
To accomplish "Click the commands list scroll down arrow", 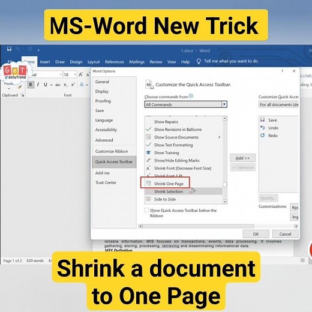I will click(225, 202).
